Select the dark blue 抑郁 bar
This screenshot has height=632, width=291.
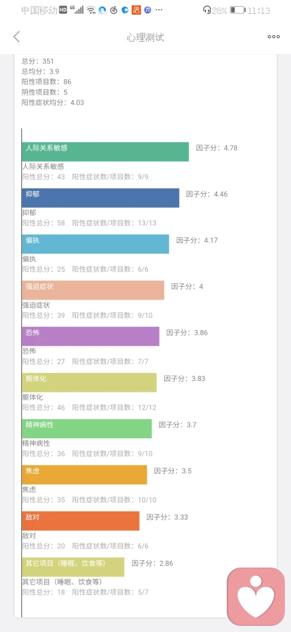click(101, 198)
